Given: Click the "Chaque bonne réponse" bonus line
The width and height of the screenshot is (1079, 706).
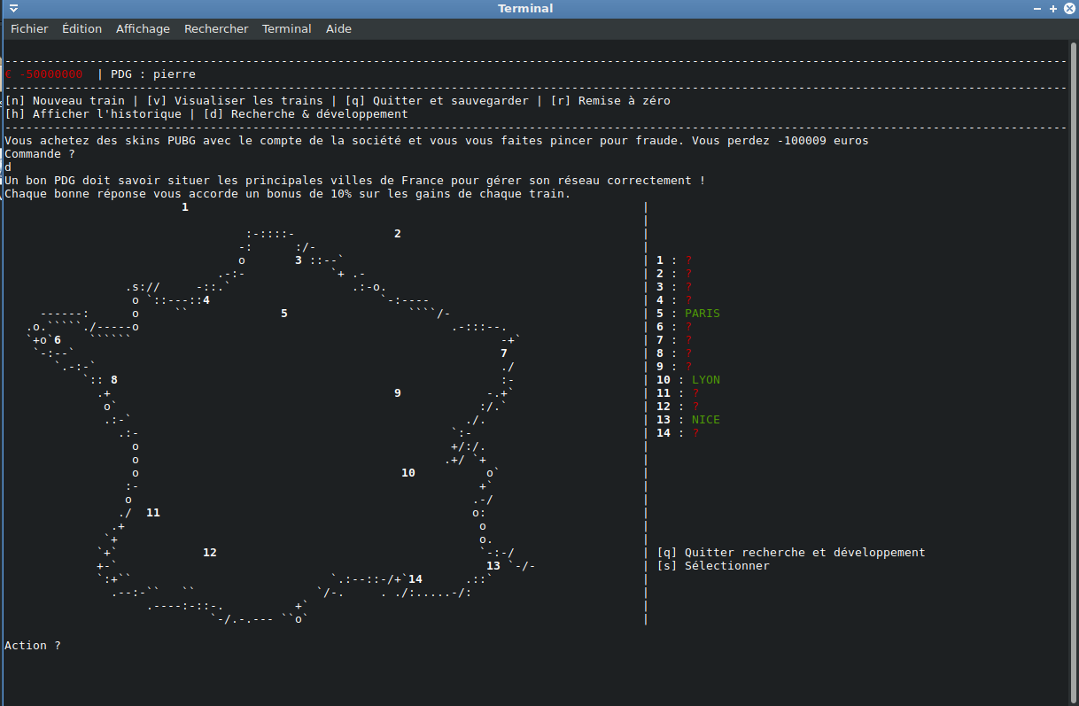Looking at the screenshot, I should [288, 194].
